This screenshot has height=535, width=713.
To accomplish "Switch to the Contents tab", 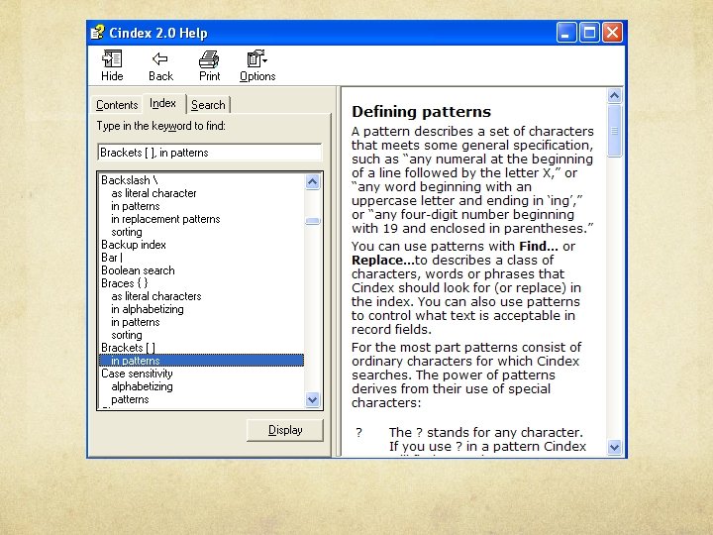I will click(117, 105).
